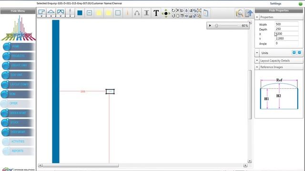Open dropdown under the column tool
Image resolution: width=305 pixels, height=171 pixels.
pos(70,16)
